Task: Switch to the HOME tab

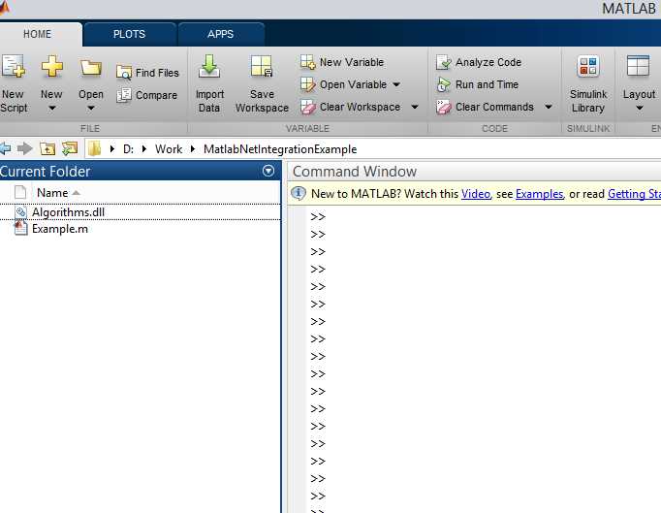Action: tap(38, 34)
